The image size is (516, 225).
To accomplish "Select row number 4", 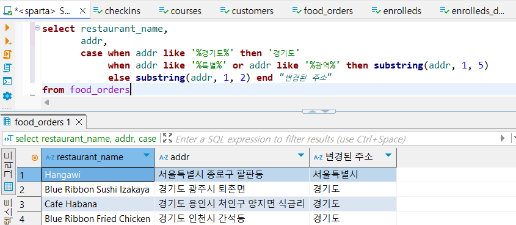I will pyautogui.click(x=29, y=219).
